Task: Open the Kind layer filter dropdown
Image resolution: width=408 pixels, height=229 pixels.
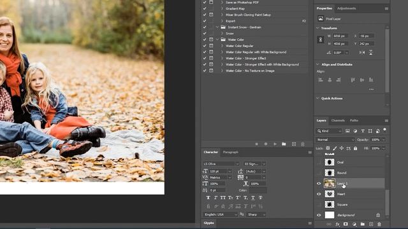Action: pyautogui.click(x=329, y=131)
